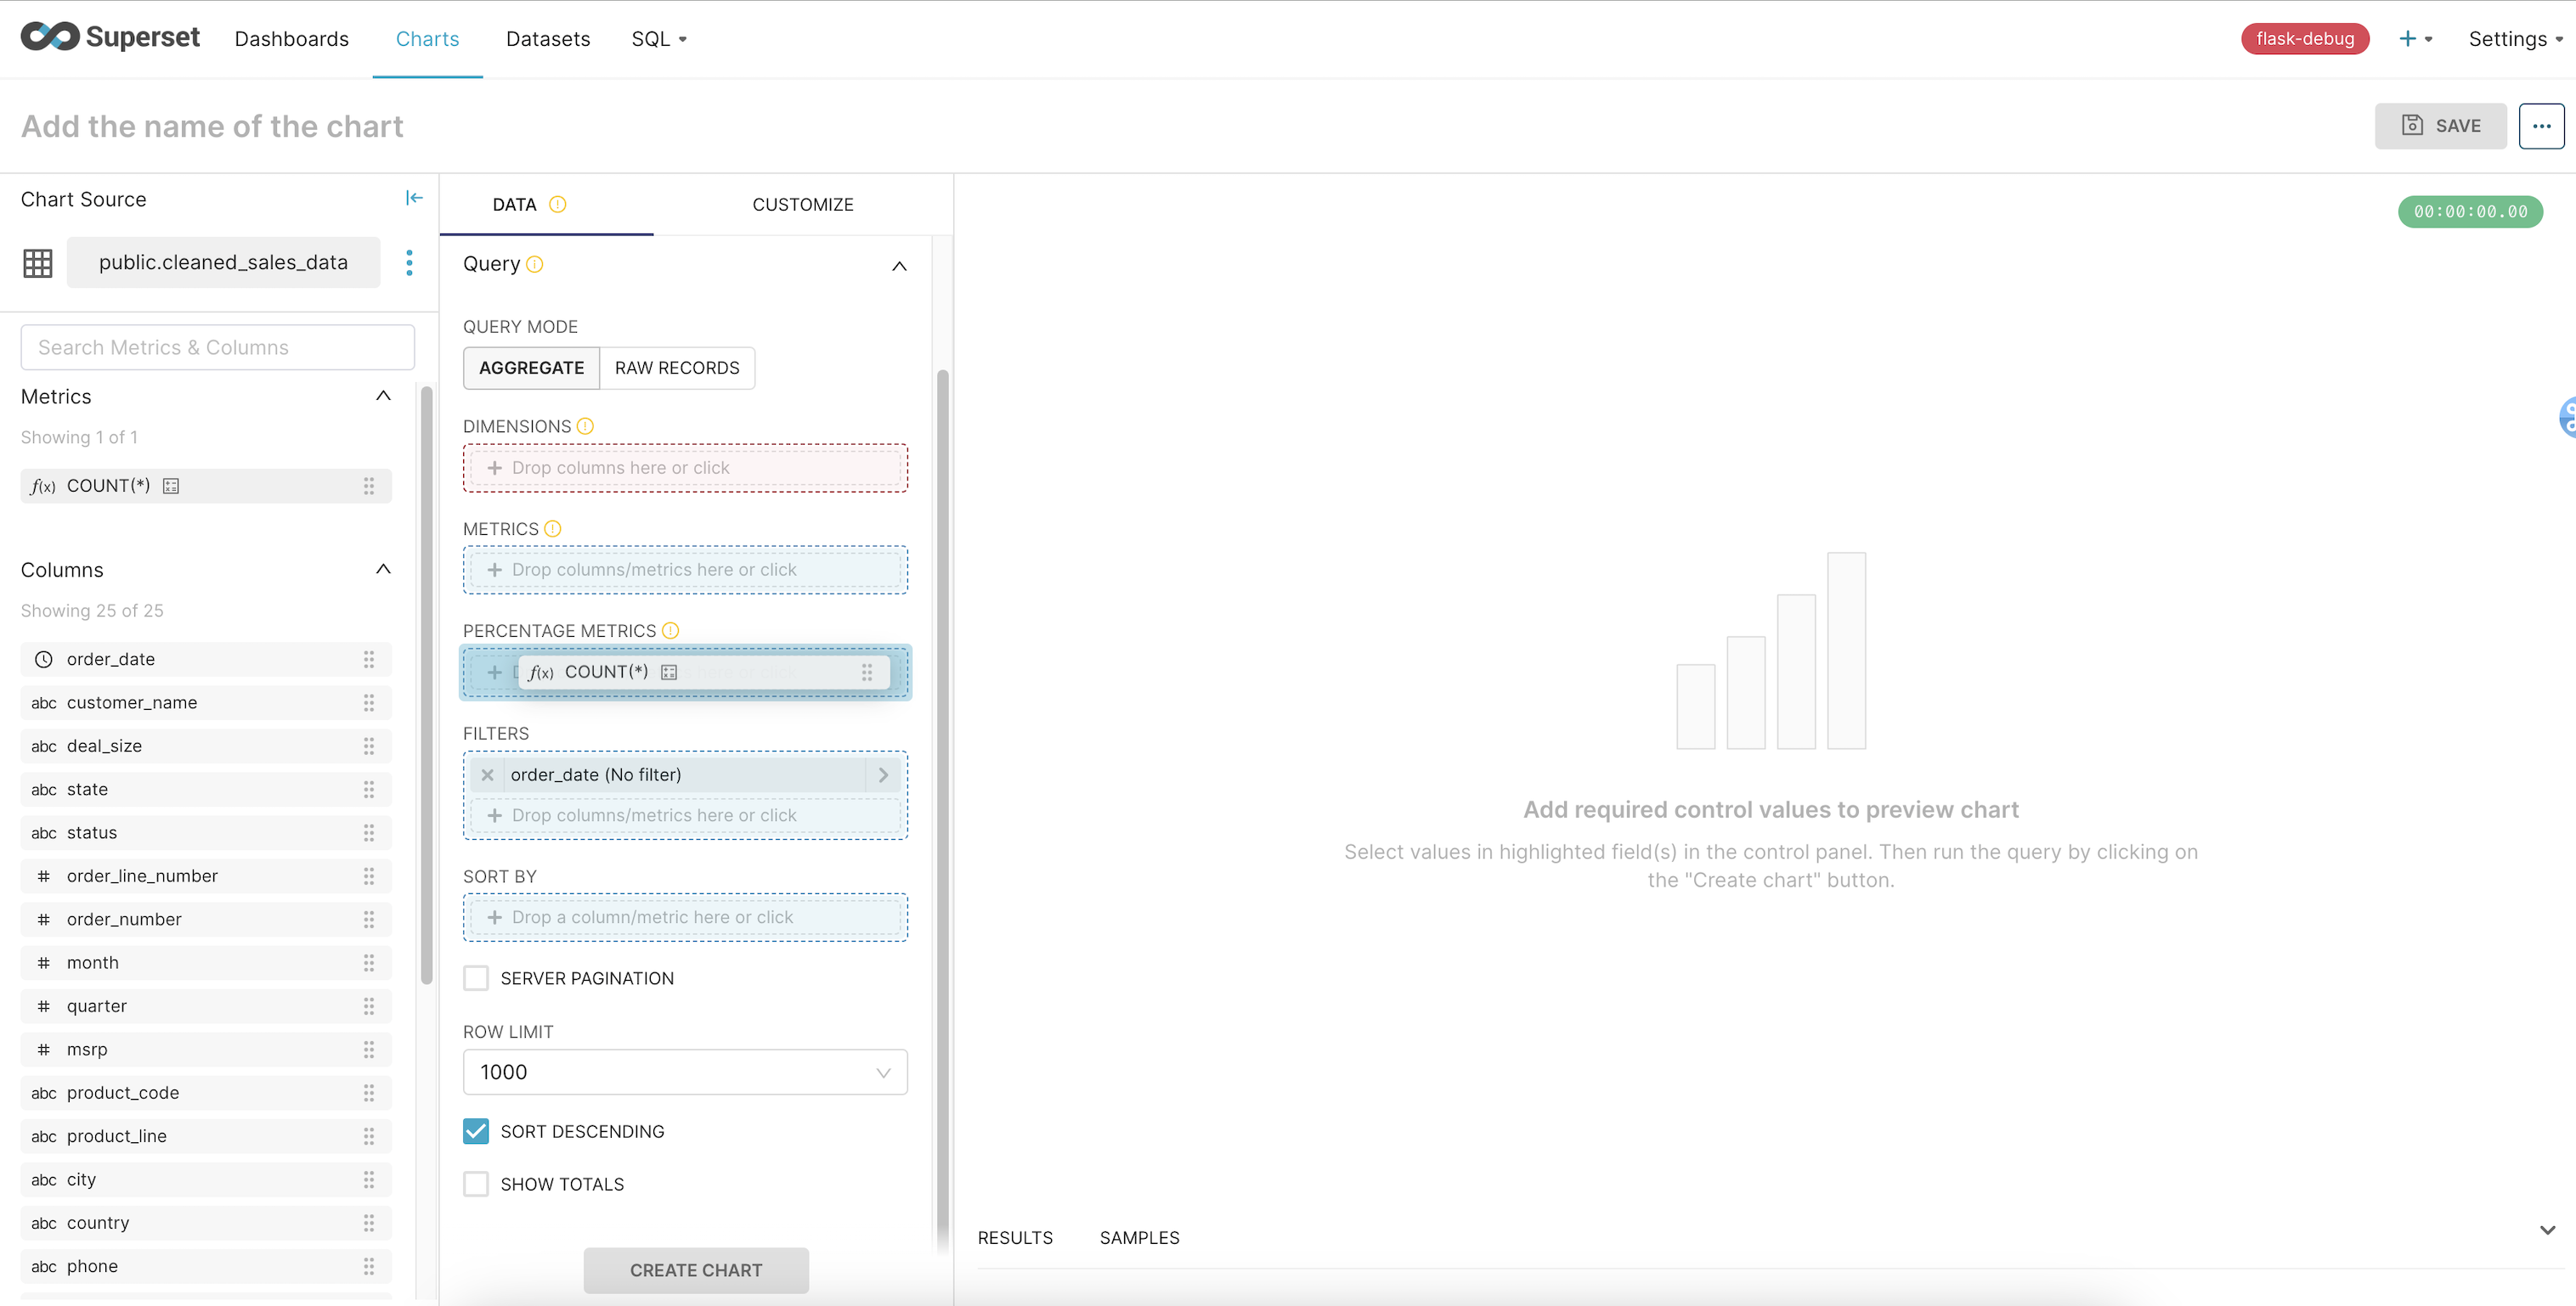The image size is (2576, 1306).
Task: Click the RESULTS tab at bottom panel
Action: [1016, 1236]
